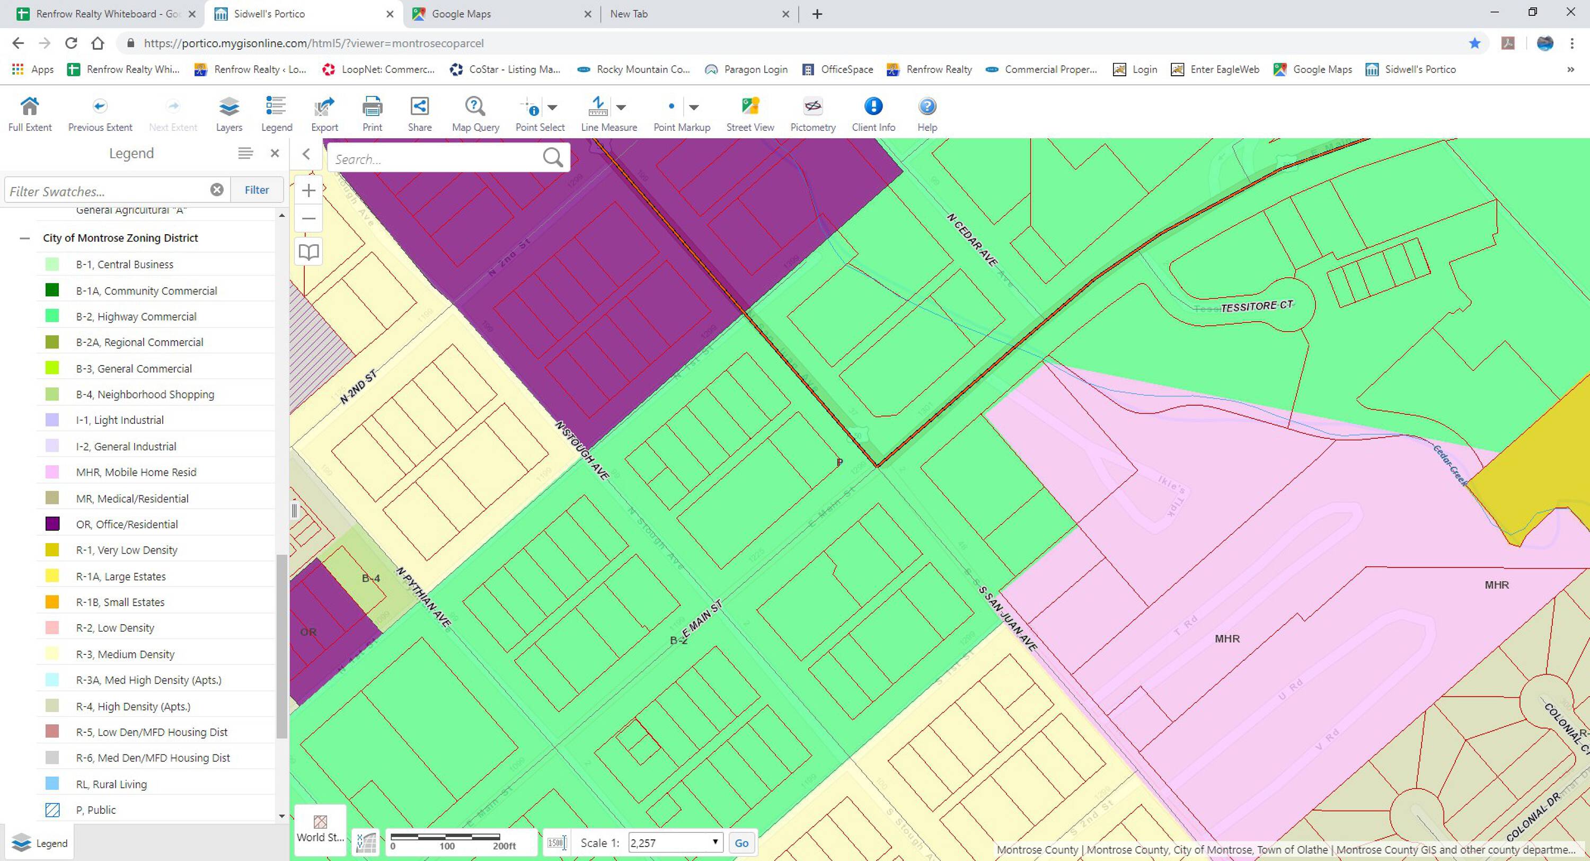The image size is (1590, 861).
Task: Open the Legend tab at panel bottom
Action: [40, 843]
